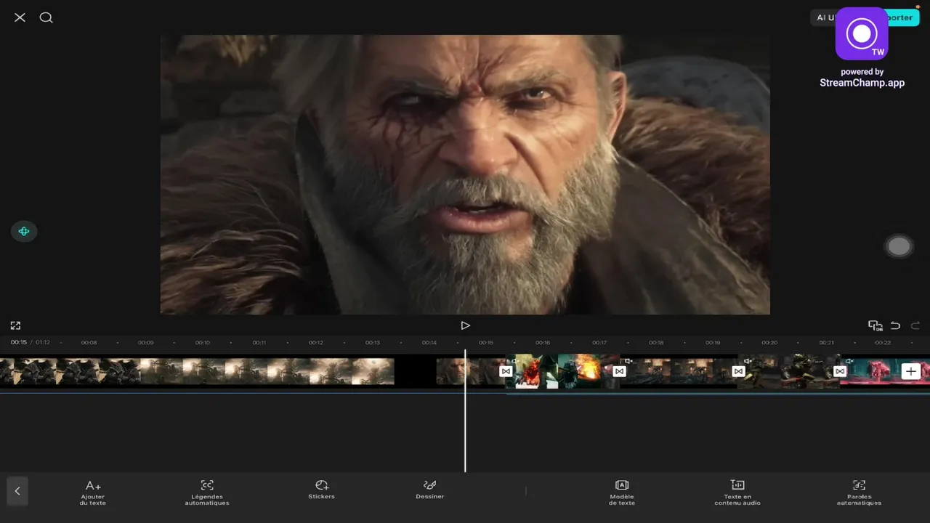Screen dimensions: 930x523
Task: Add a clip with the white plus button
Action: click(x=910, y=371)
